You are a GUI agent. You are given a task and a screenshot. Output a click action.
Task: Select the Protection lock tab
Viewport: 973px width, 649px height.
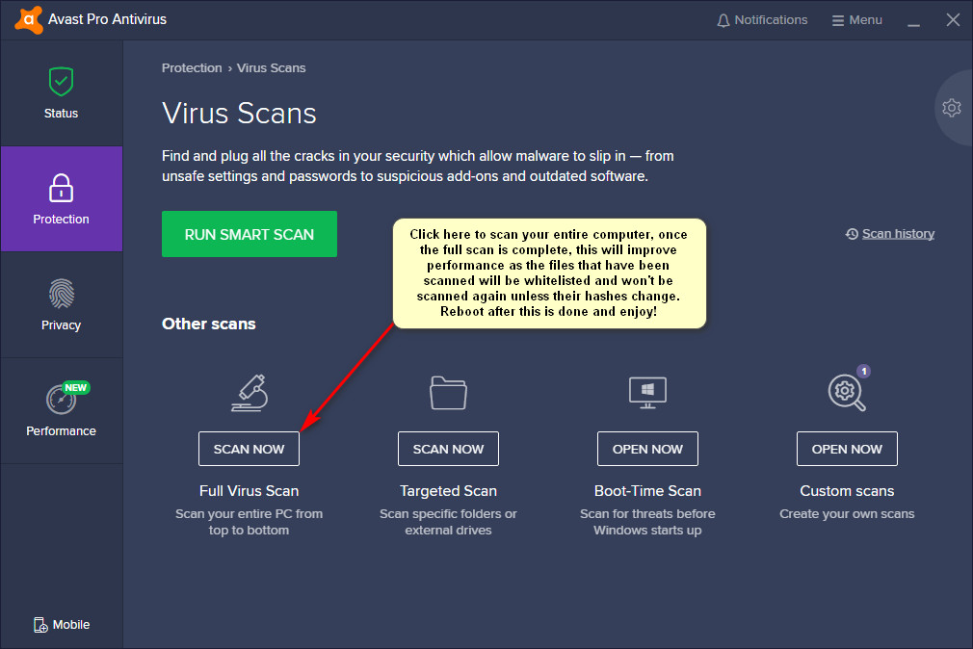tap(61, 198)
